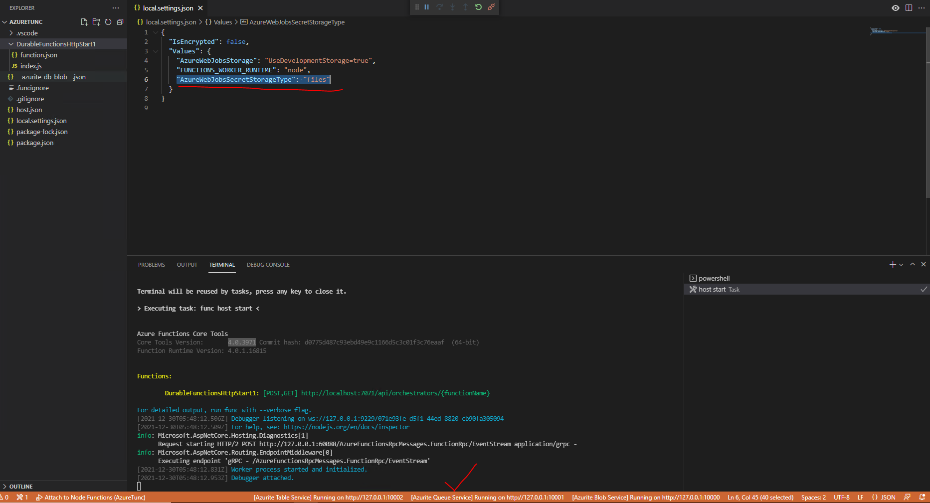Switch to the Output tab
This screenshot has width=930, height=503.
(x=187, y=265)
